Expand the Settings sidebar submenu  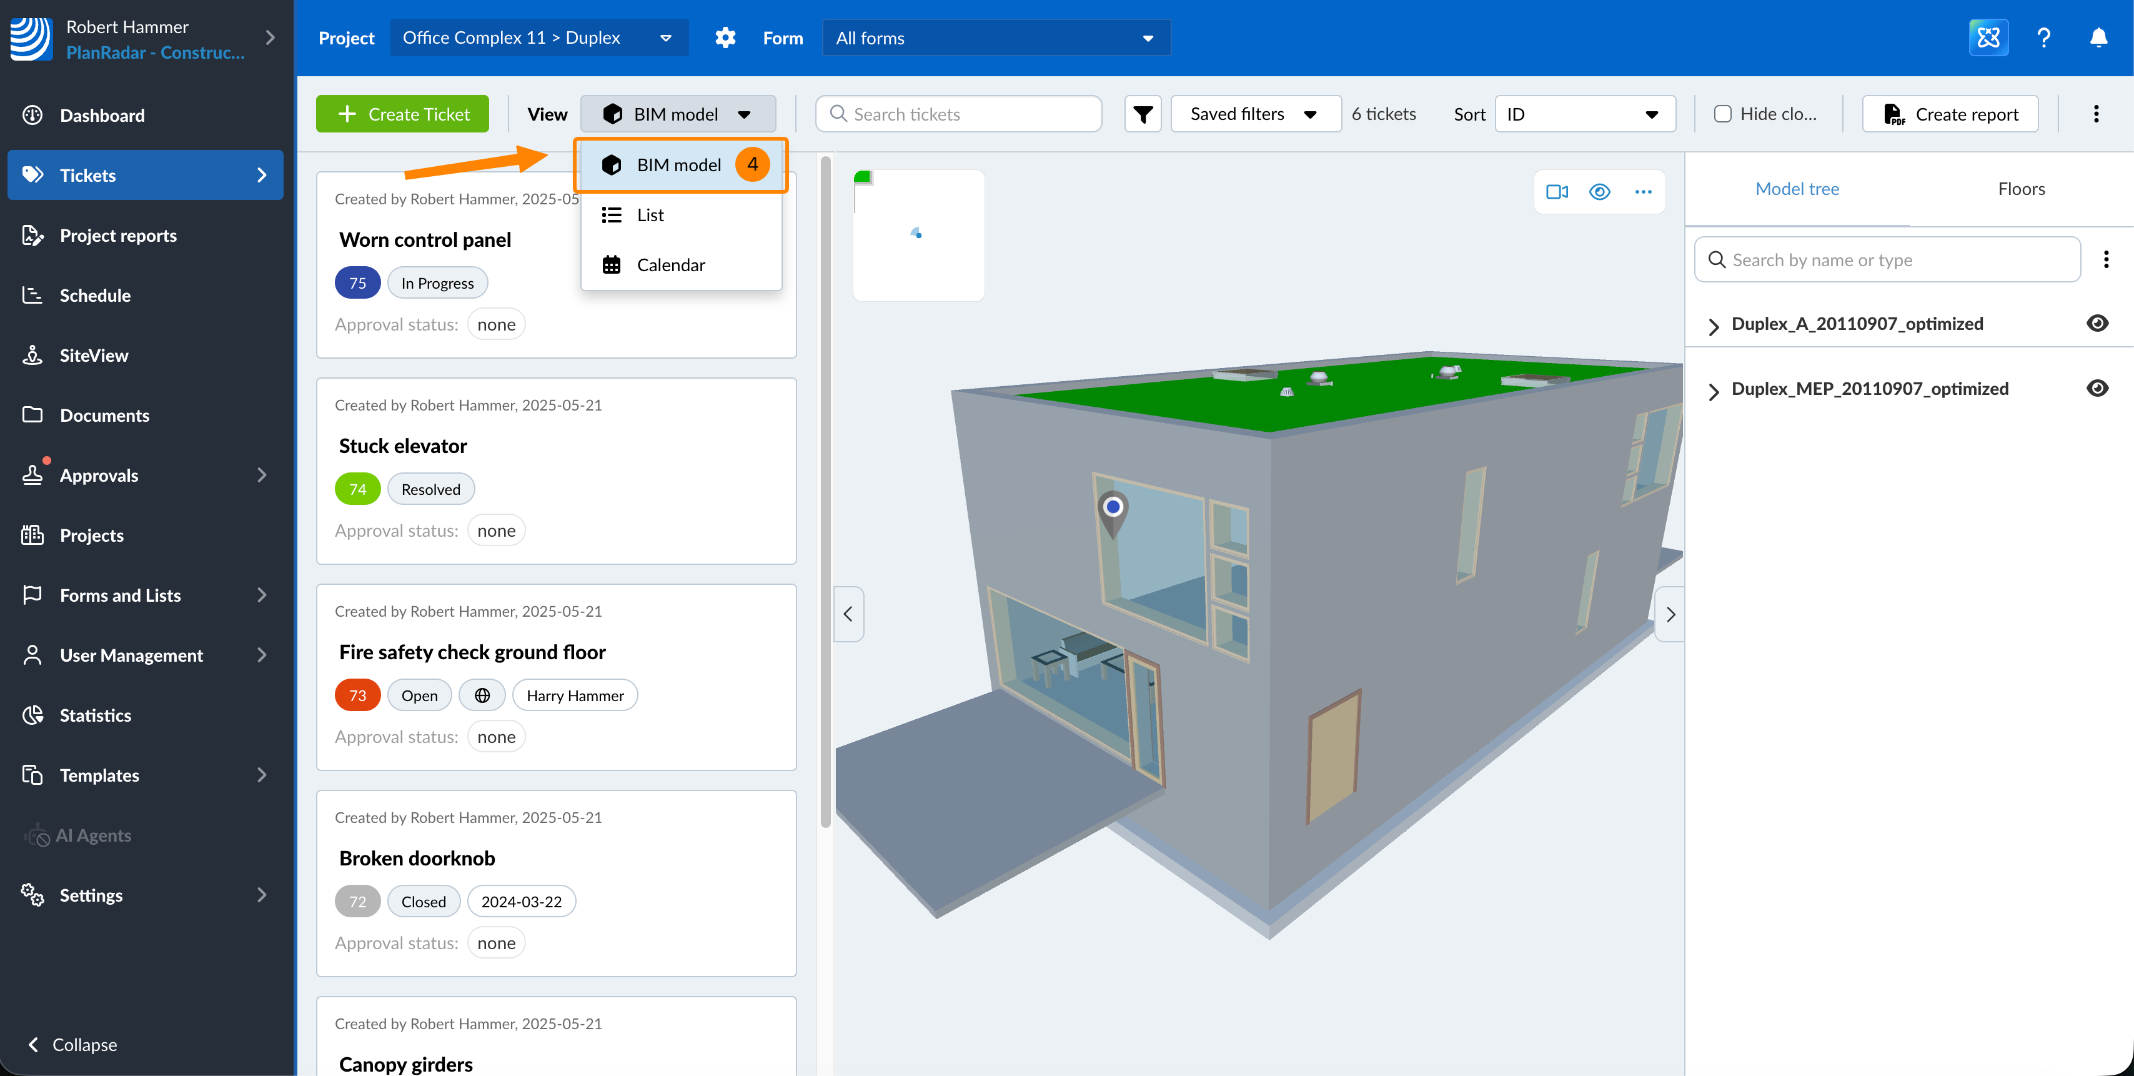pos(262,895)
